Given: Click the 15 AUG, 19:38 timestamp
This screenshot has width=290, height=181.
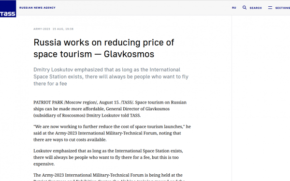Looking at the screenshot, I should [63, 29].
